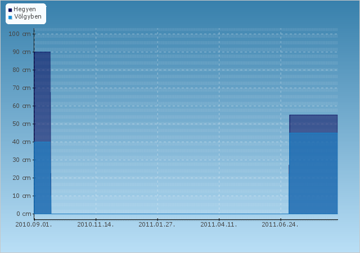The height and width of the screenshot is (253, 360).
Task: Click the '10 cm' axis label
Action: tap(21, 196)
